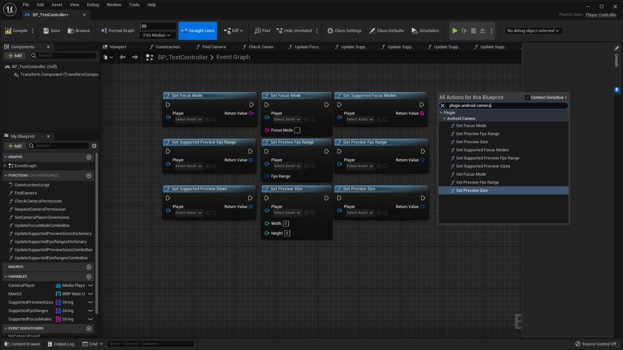
Task: Open the Get Focus Mode Select Asset dropdown
Action: click(188, 119)
